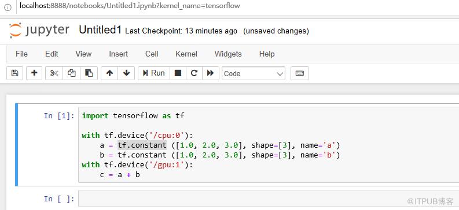Restart the kernel icon
The image size is (459, 210).
(x=194, y=73)
